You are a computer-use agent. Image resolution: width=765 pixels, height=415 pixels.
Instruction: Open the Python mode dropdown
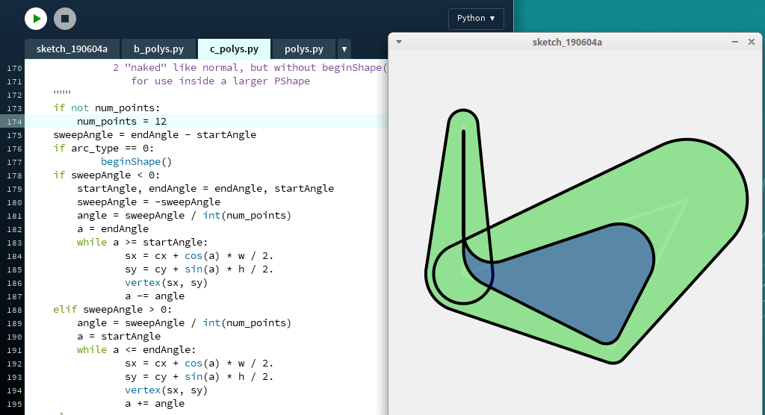(476, 19)
